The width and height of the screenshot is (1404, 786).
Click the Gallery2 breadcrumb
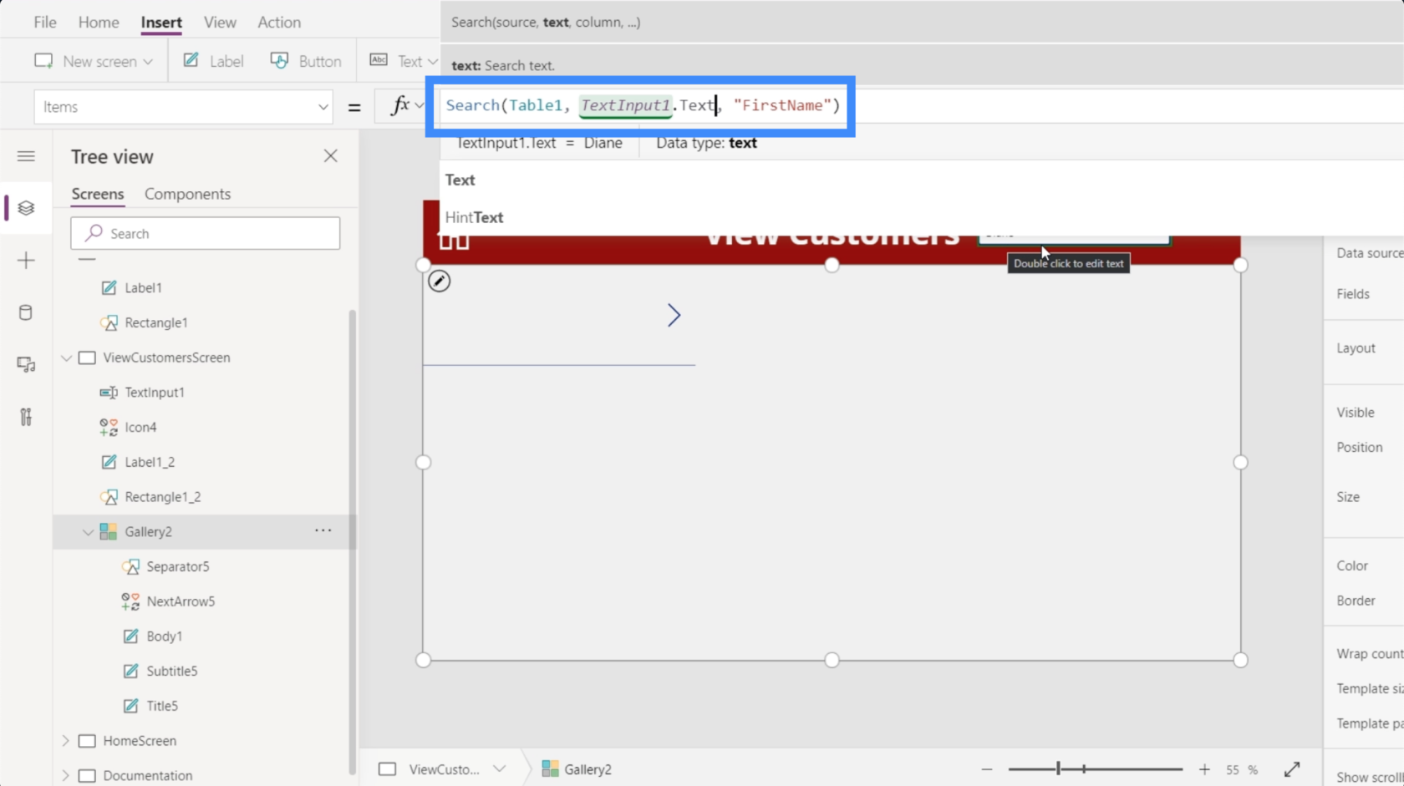pyautogui.click(x=577, y=769)
